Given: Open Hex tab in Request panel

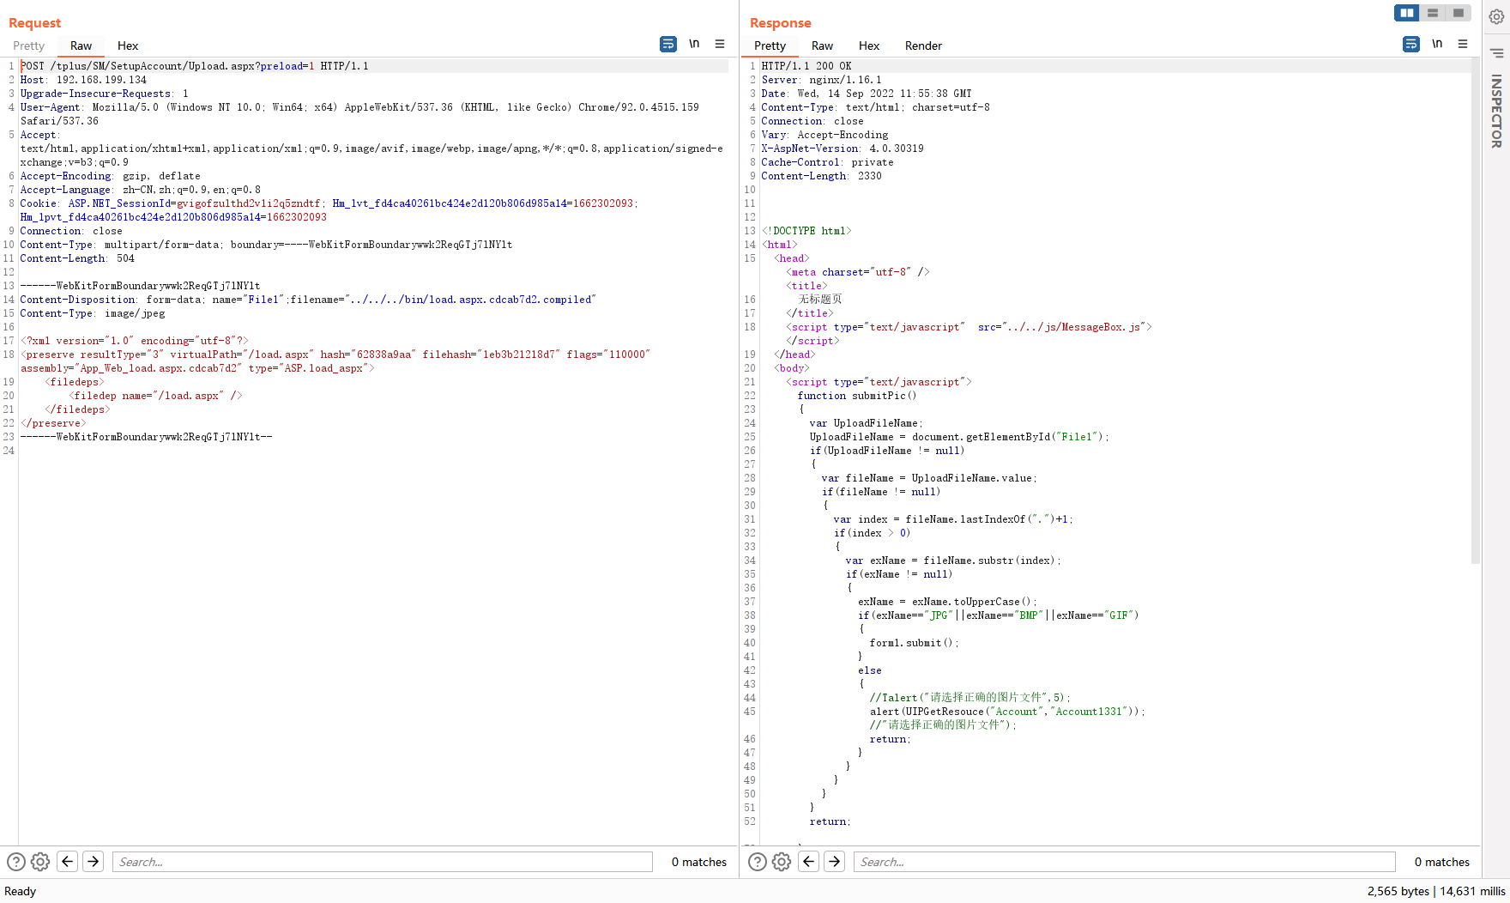Looking at the screenshot, I should [x=128, y=45].
